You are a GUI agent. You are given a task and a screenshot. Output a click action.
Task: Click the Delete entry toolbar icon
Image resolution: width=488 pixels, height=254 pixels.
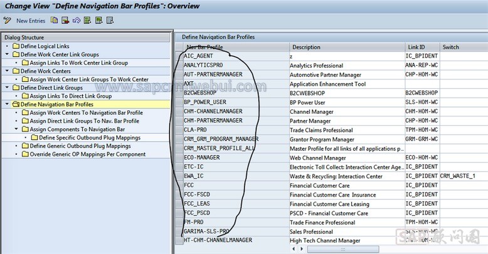click(x=65, y=21)
